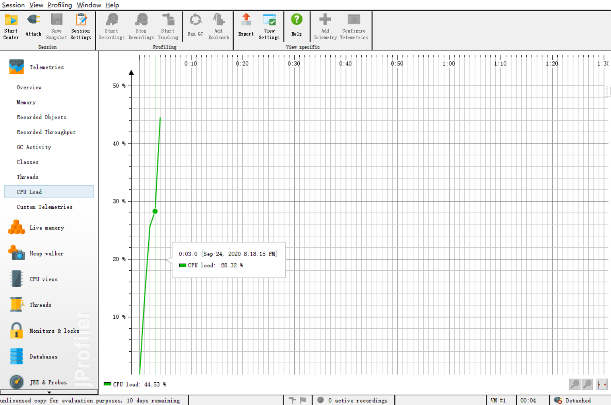
Task: Open Session Settings
Action: pos(81,26)
